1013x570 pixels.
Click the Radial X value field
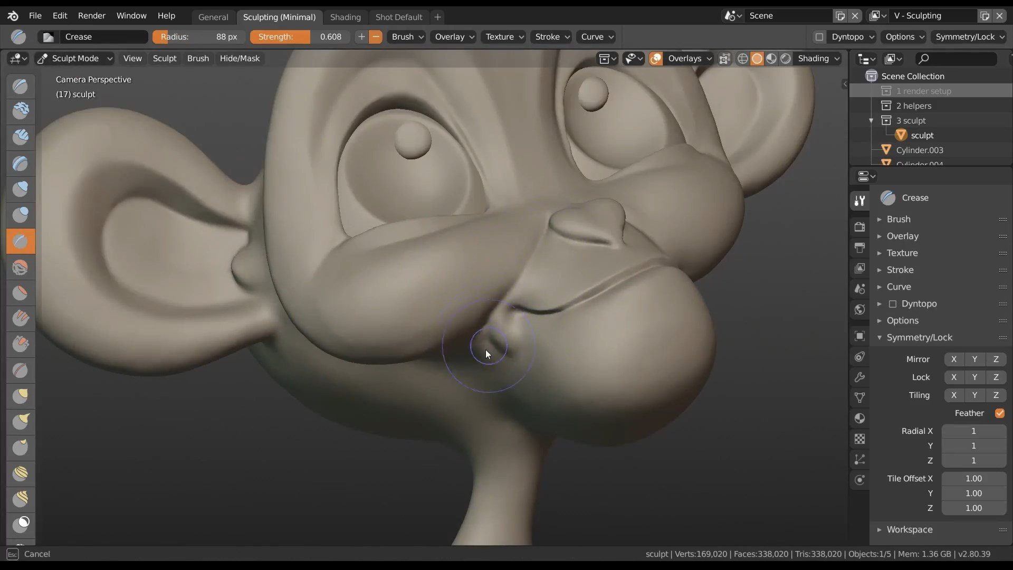(x=973, y=431)
